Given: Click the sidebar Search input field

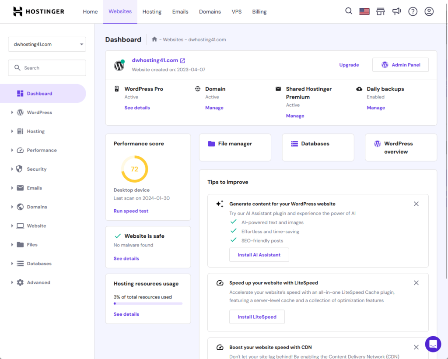Looking at the screenshot, I should [47, 68].
